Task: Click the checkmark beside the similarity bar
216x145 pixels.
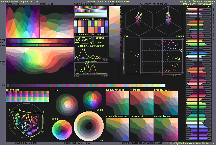Action: (91, 42)
